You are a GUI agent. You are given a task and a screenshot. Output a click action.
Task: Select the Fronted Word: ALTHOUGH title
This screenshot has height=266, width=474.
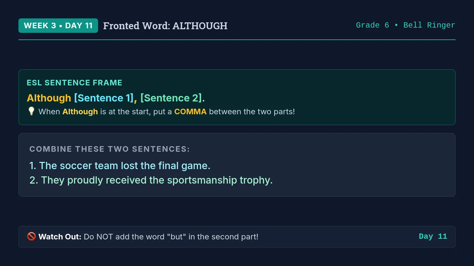tap(165, 26)
